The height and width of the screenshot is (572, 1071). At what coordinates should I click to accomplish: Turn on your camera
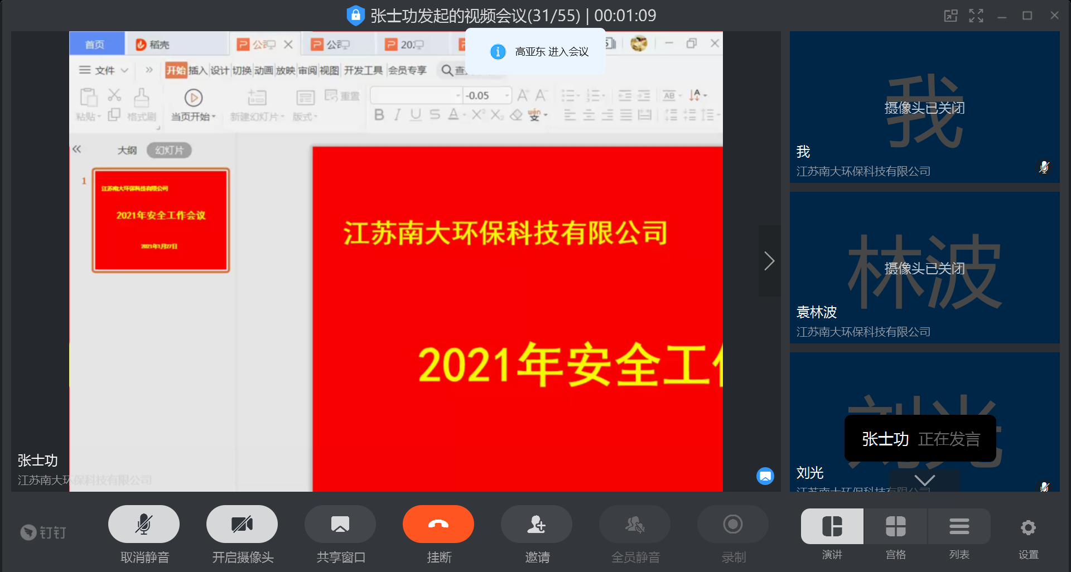pyautogui.click(x=242, y=524)
